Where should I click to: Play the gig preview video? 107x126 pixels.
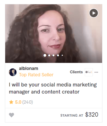[94, 13]
